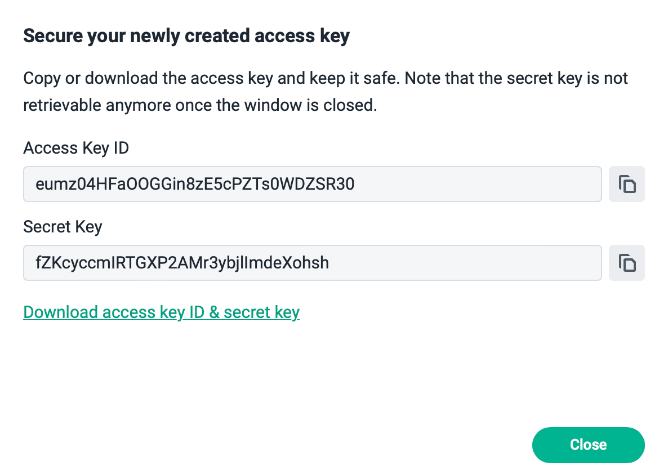Screen dimensions: 668x475
Task: Copy the Access Key ID to clipboard
Action: (627, 184)
